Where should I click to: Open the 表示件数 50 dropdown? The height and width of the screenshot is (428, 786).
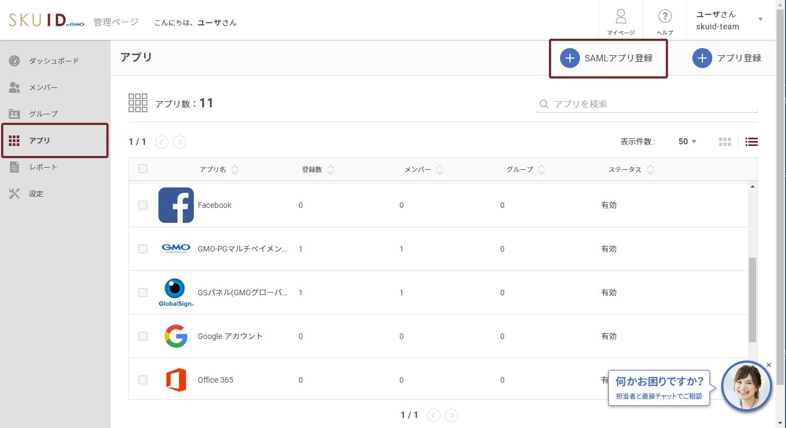click(687, 142)
